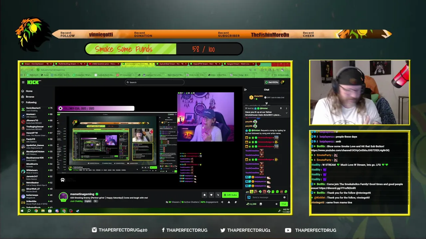Click the report warning triangle icon
The image size is (426, 239).
click(229, 202)
